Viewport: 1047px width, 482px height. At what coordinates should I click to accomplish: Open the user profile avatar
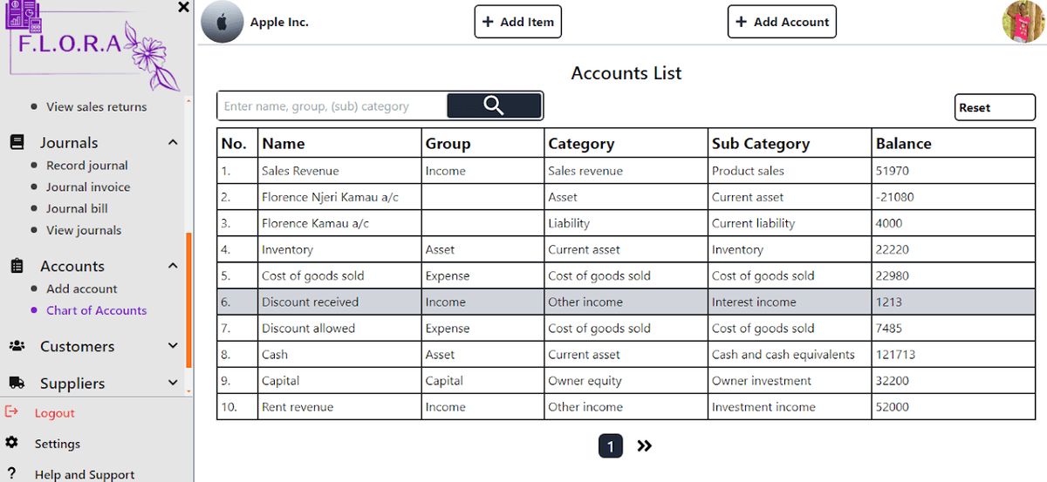click(x=1023, y=22)
